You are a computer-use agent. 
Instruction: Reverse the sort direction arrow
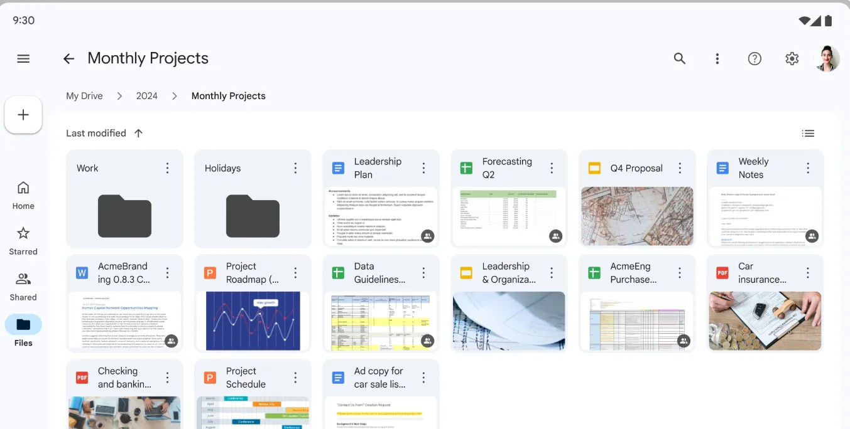[139, 133]
